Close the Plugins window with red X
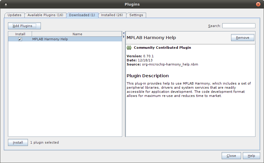This screenshot has height=163, width=264. click(258, 4)
